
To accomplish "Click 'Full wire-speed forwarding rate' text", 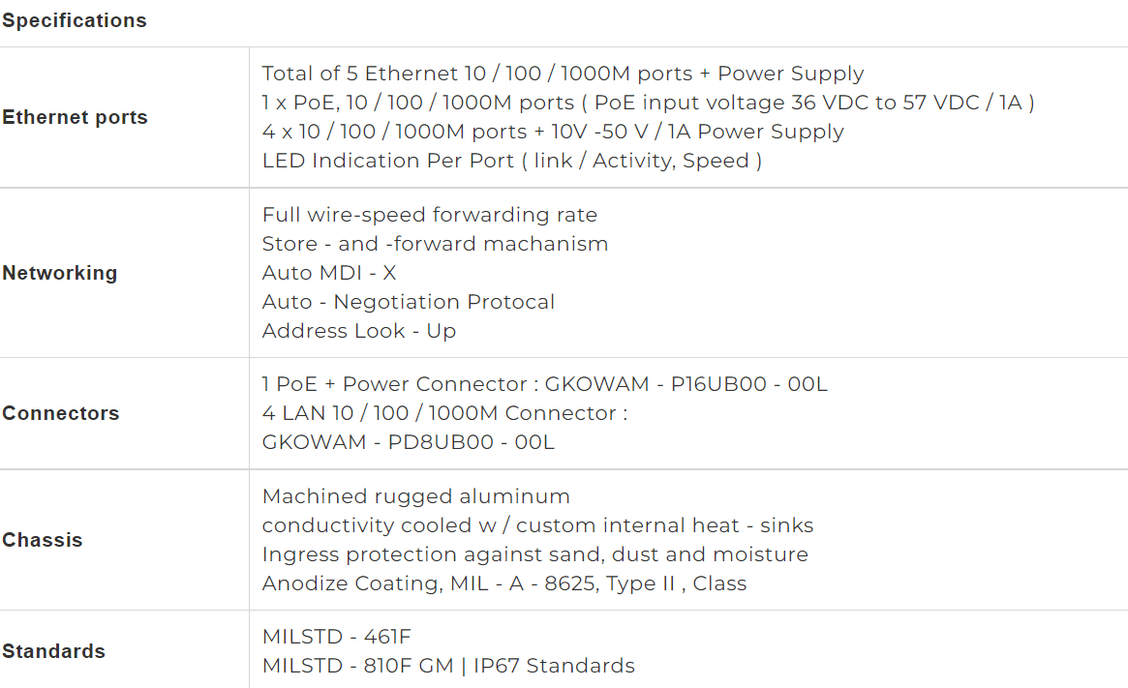I will (430, 215).
